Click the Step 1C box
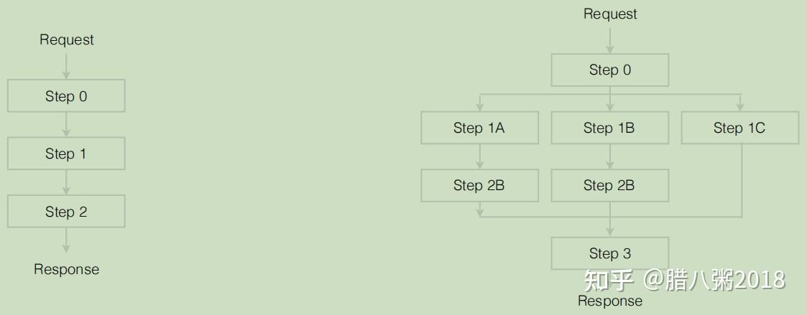This screenshot has width=807, height=315. [x=739, y=128]
